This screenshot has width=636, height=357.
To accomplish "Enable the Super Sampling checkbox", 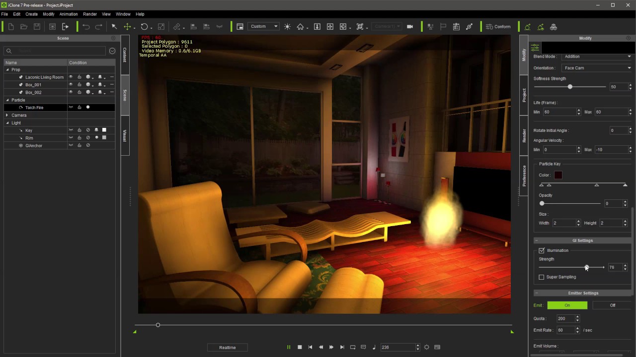I will point(542,277).
